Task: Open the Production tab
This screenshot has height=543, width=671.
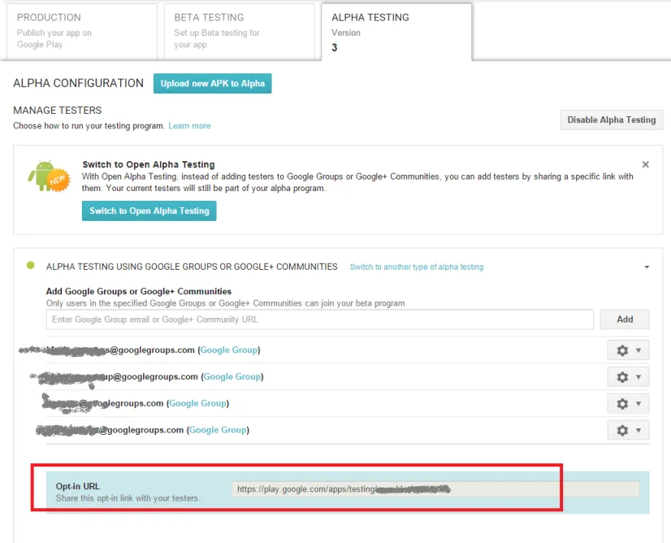Action: 82,32
